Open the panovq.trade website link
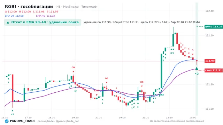Viewport: 223px width, 125px height. (x=46, y=121)
